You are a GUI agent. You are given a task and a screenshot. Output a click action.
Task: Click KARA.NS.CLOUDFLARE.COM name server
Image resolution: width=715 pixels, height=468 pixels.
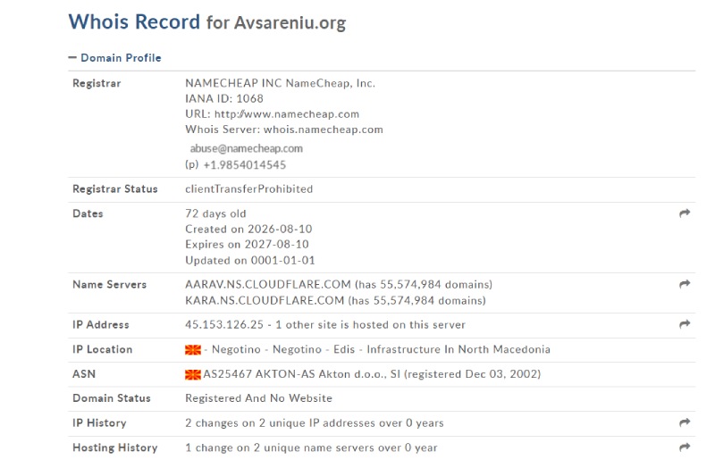point(265,300)
